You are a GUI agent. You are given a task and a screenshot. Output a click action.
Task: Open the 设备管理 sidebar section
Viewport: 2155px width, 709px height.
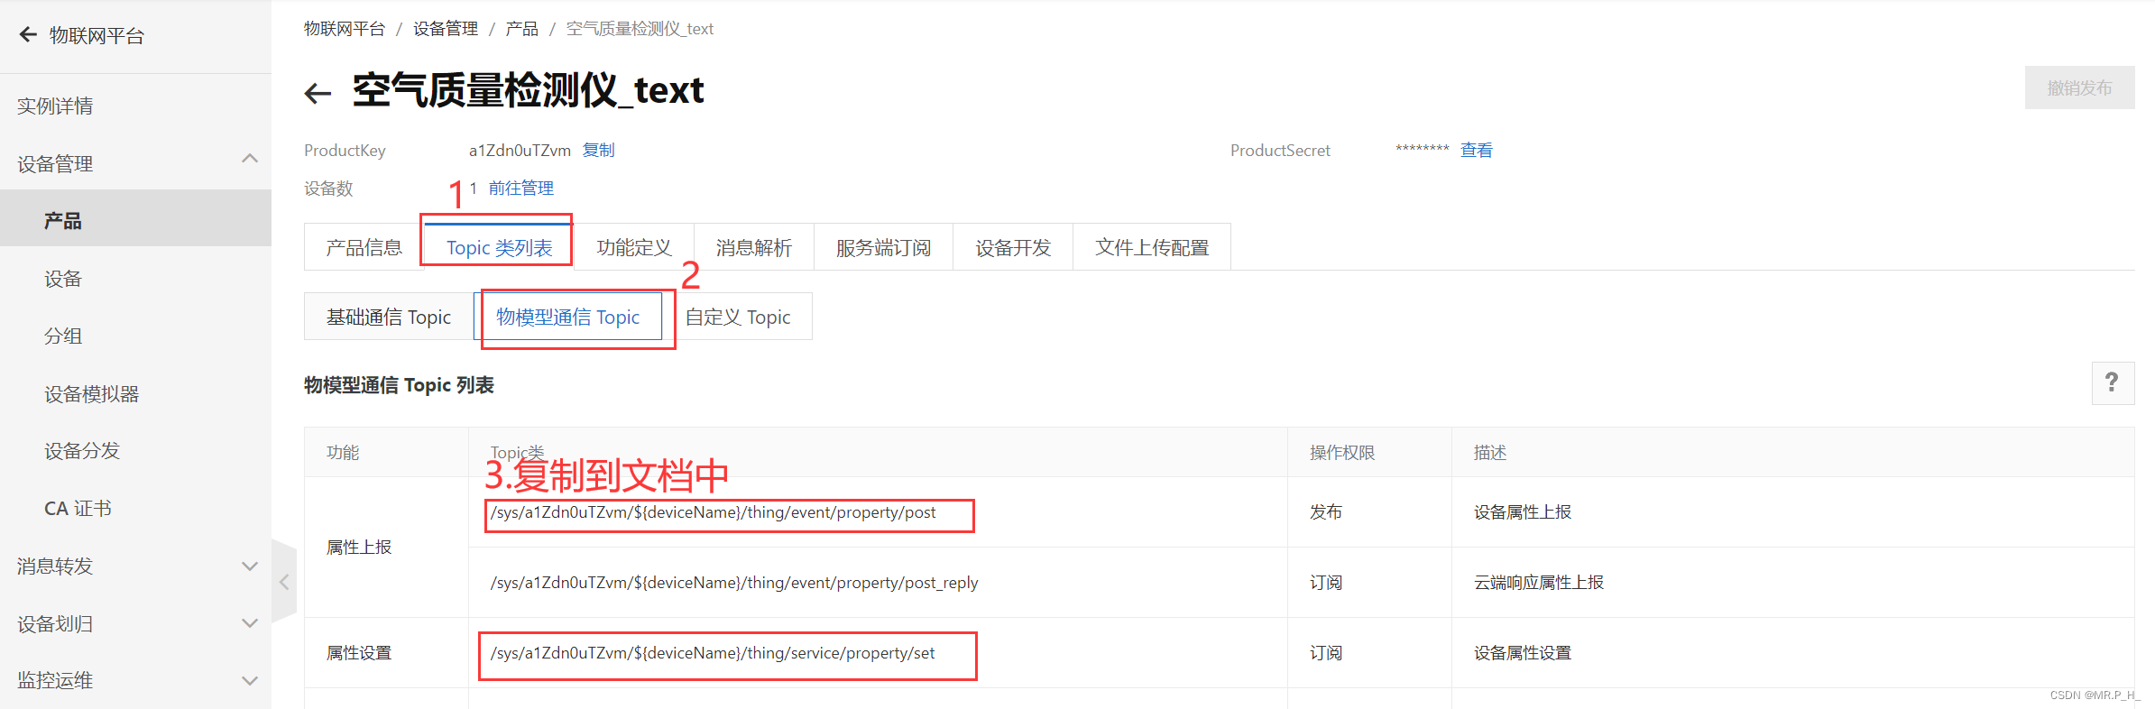coord(55,164)
